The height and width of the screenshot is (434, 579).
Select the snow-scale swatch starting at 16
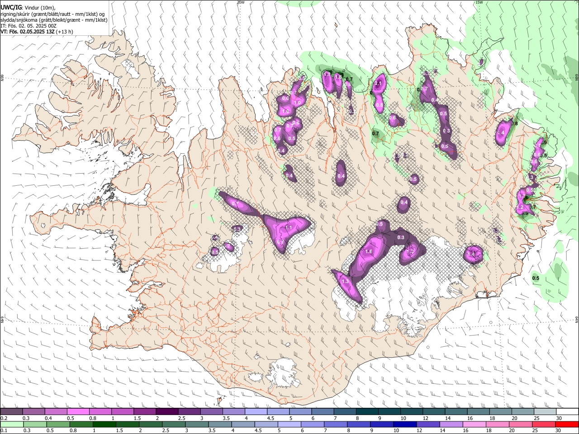[x=478, y=411]
